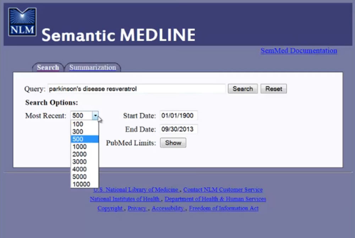Choose 1000 from the Most Recent list

pos(85,147)
